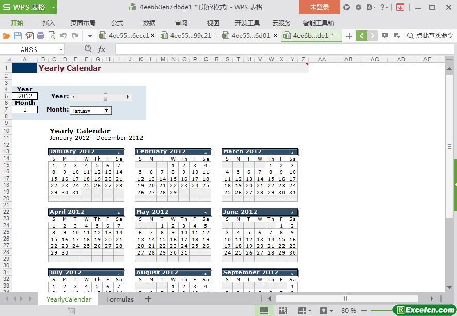Switch to page break preview view
Viewport: 457px width, 316px height.
[x=282, y=310]
